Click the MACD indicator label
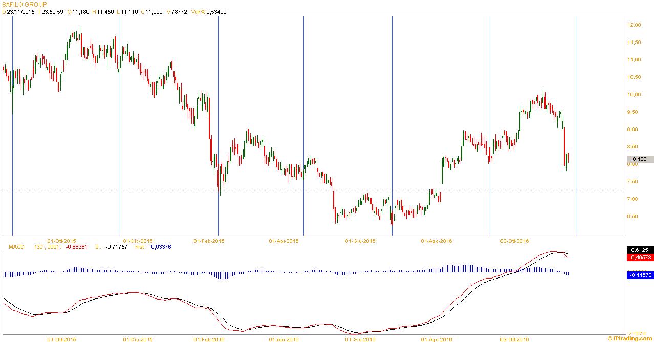 (16, 247)
